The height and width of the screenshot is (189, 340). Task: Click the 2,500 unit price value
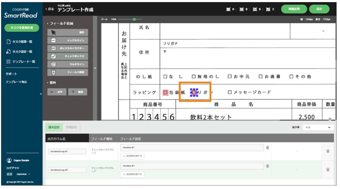pyautogui.click(x=307, y=117)
